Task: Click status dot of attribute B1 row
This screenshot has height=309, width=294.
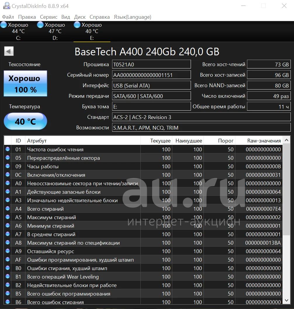Action: pyautogui.click(x=8, y=276)
